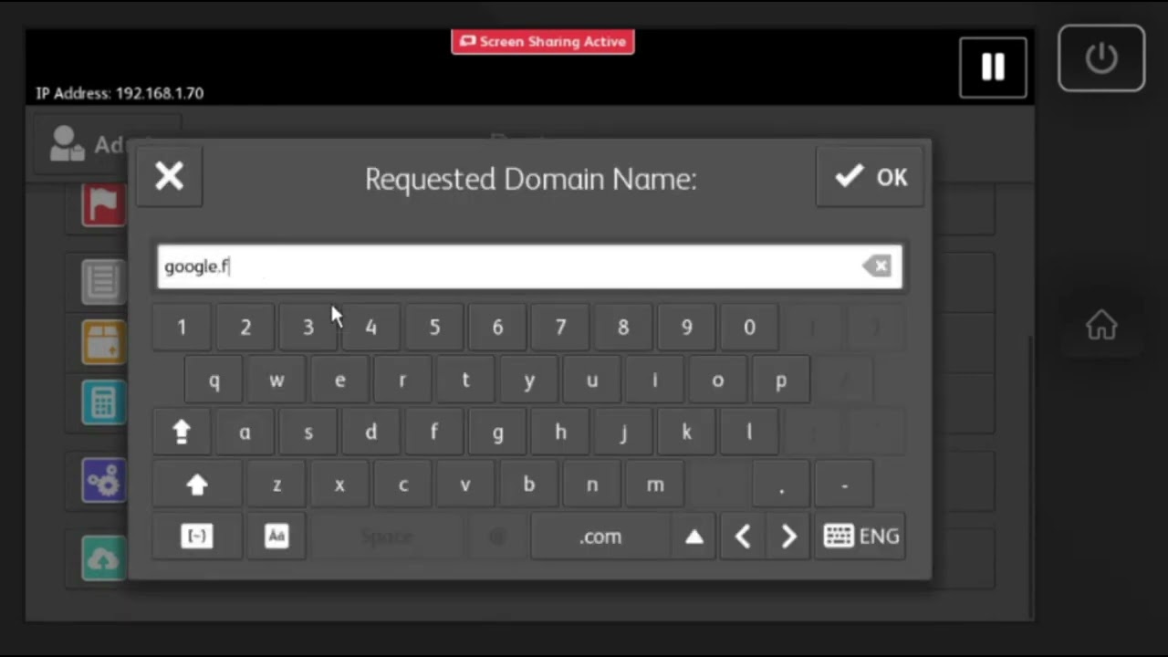Open the symbols keyboard bracket key

point(197,537)
